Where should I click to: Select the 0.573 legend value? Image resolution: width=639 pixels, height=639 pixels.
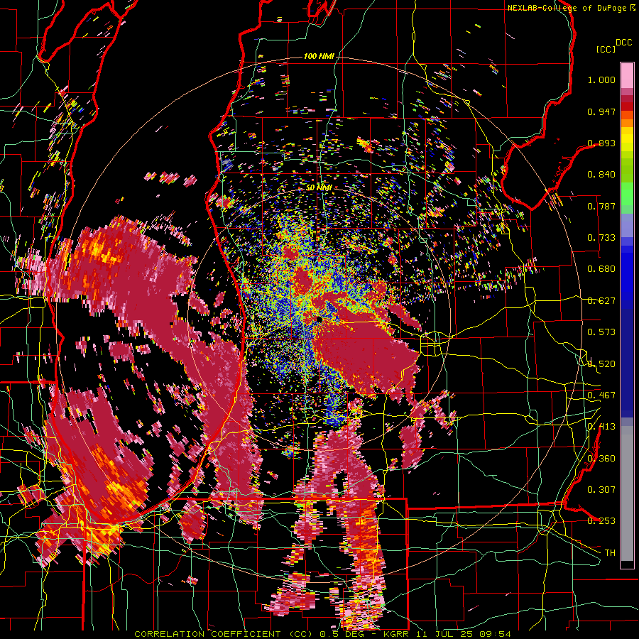(x=601, y=332)
